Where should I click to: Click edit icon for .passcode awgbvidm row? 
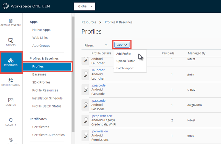pyautogui.click(x=85, y=105)
